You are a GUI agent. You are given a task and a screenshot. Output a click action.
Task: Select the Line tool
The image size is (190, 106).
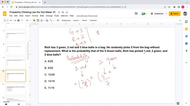(x=51, y=20)
